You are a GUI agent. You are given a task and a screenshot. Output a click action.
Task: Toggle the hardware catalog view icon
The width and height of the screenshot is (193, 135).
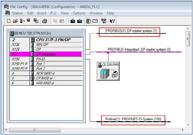88,21
